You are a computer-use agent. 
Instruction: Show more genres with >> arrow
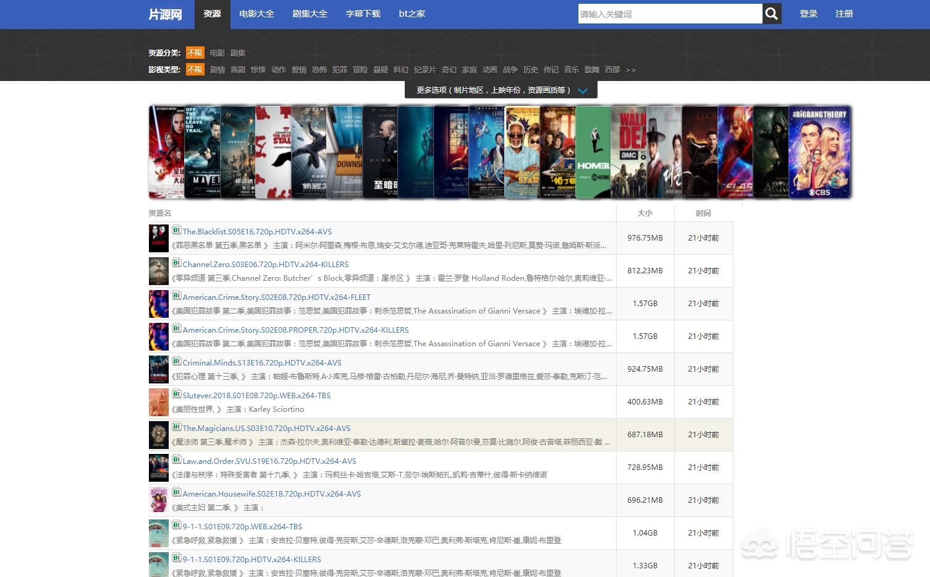630,70
